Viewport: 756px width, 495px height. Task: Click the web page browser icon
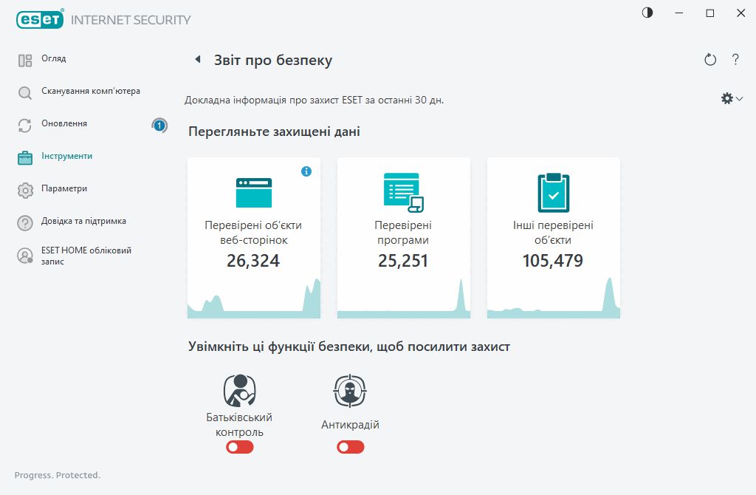pos(254,193)
